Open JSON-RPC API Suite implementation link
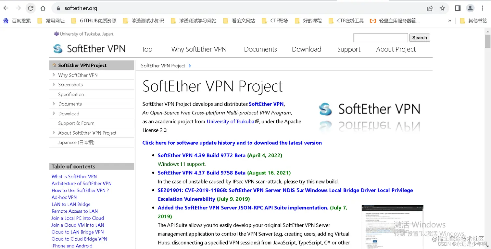The width and height of the screenshot is (491, 249). [x=243, y=207]
